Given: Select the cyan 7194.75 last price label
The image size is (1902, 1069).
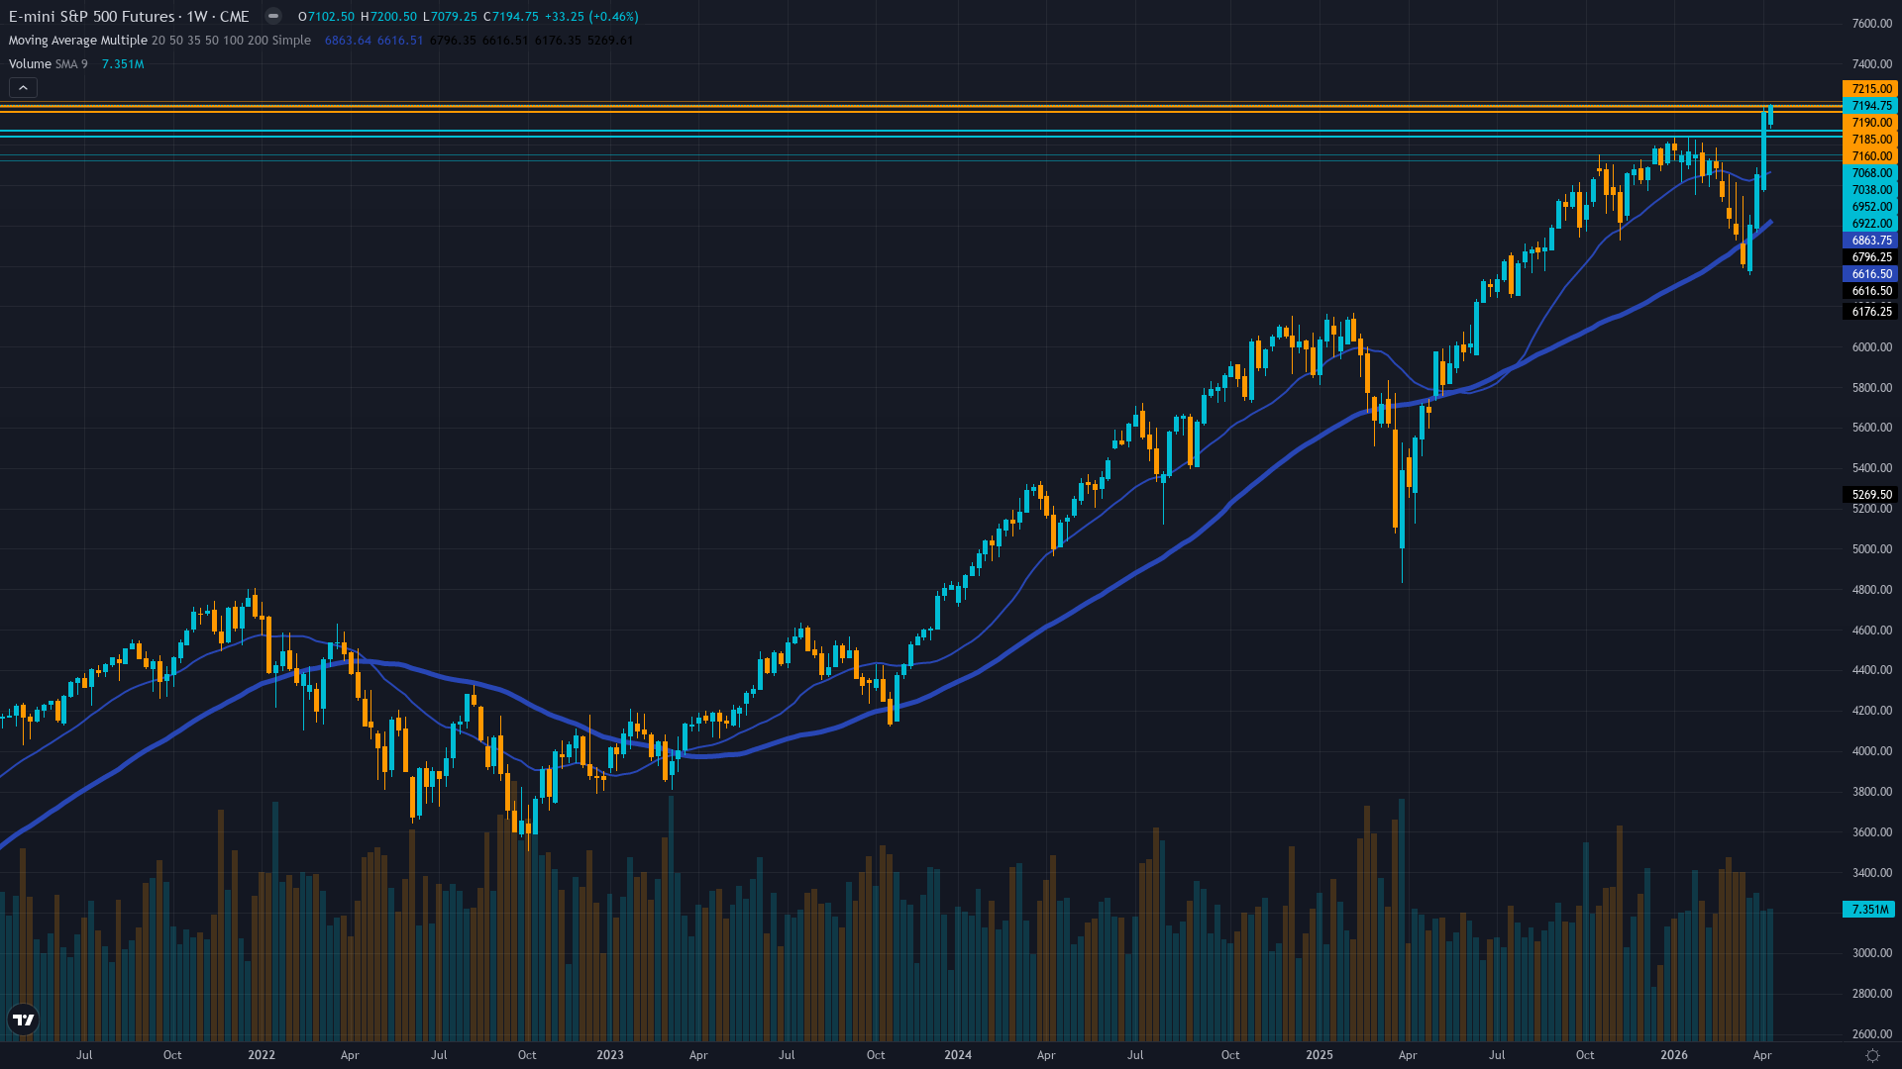Looking at the screenshot, I should coord(1869,106).
